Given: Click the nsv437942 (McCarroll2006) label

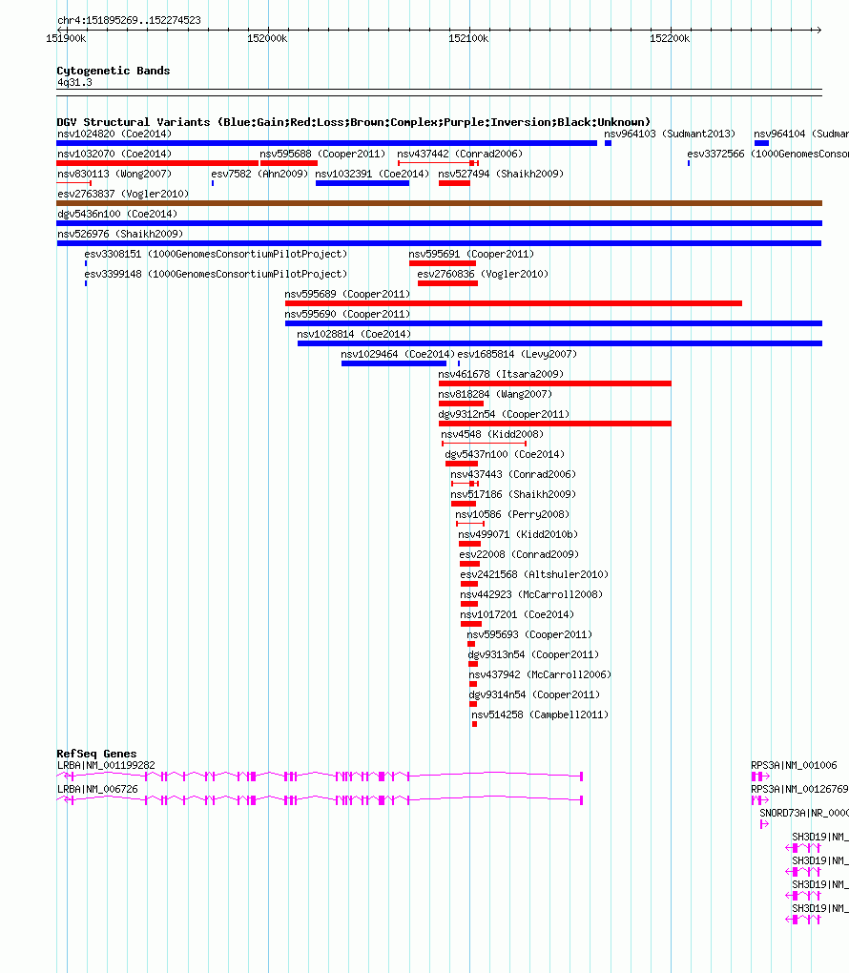Looking at the screenshot, I should pos(540,674).
